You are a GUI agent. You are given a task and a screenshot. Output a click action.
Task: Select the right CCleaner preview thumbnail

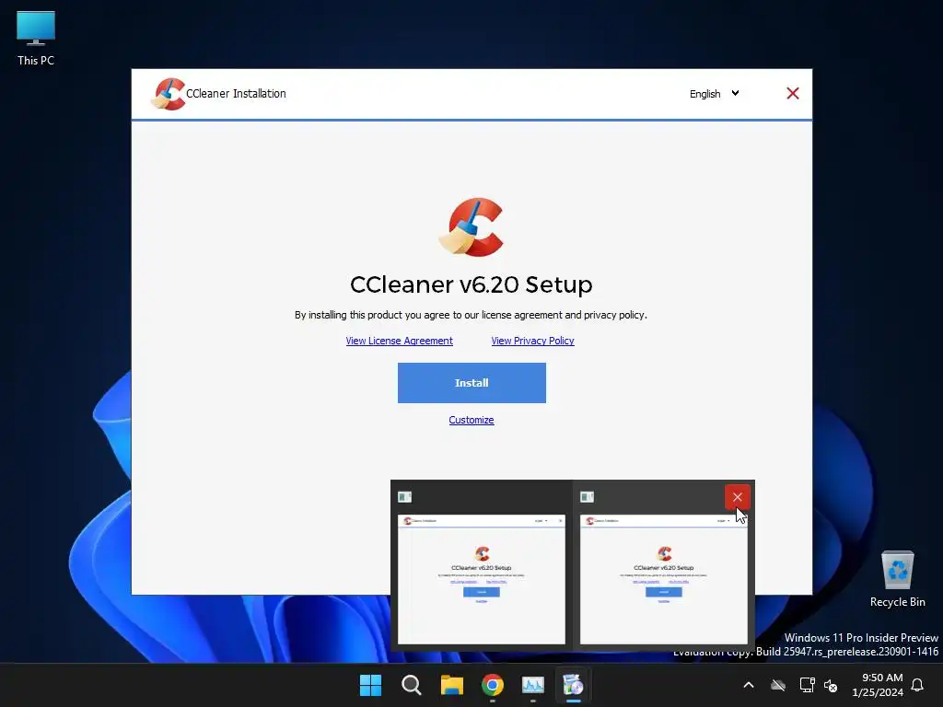click(x=664, y=579)
